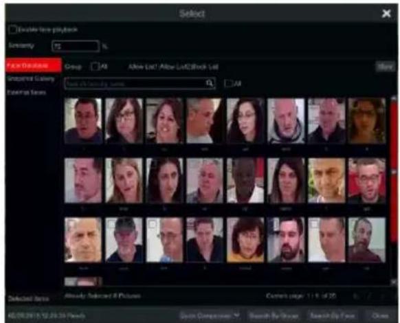Select first-row smiling woman, third thumbnail

point(164,121)
